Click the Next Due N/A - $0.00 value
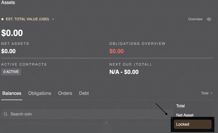The width and height of the screenshot is (218, 133). tap(124, 72)
